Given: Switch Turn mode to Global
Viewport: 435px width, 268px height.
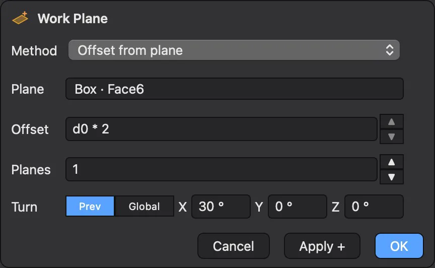Looking at the screenshot, I should point(144,207).
